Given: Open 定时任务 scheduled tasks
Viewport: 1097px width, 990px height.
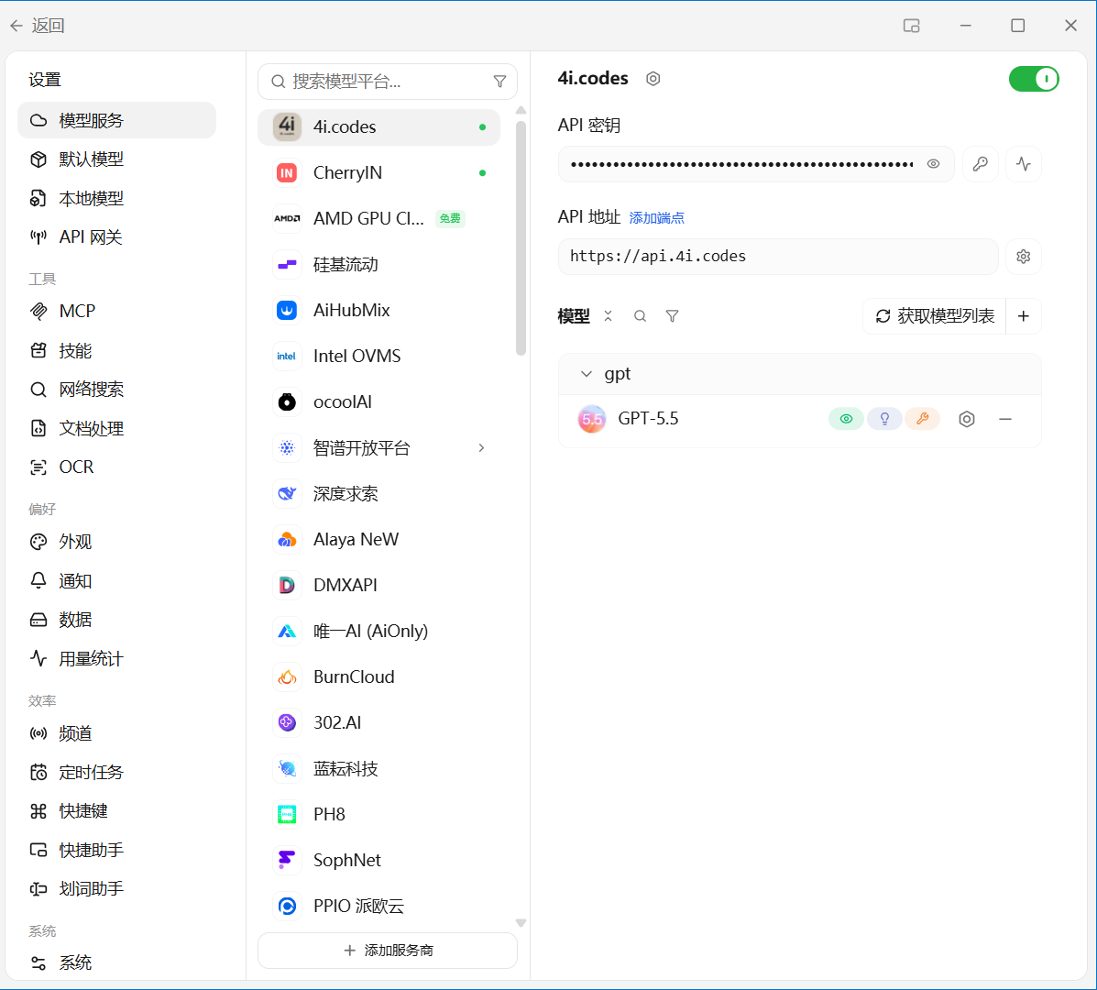Looking at the screenshot, I should coord(116,773).
